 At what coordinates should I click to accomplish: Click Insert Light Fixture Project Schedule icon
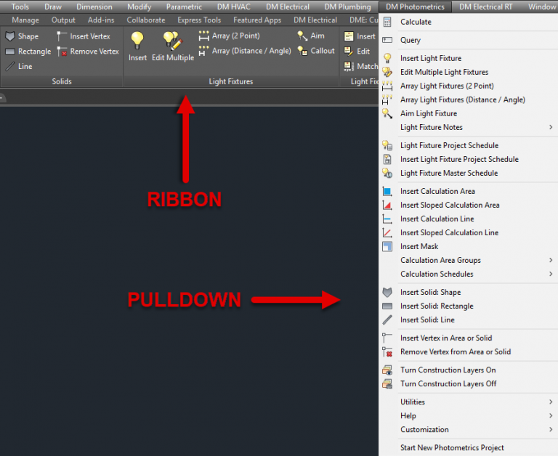(387, 159)
